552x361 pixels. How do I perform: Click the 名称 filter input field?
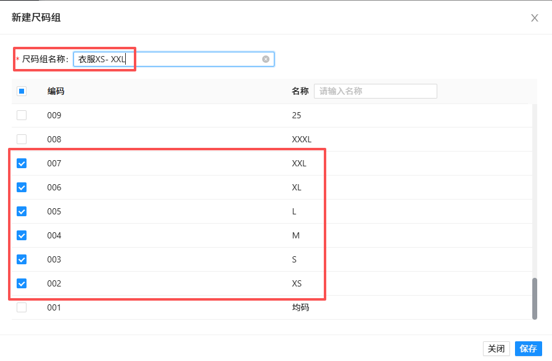click(375, 91)
